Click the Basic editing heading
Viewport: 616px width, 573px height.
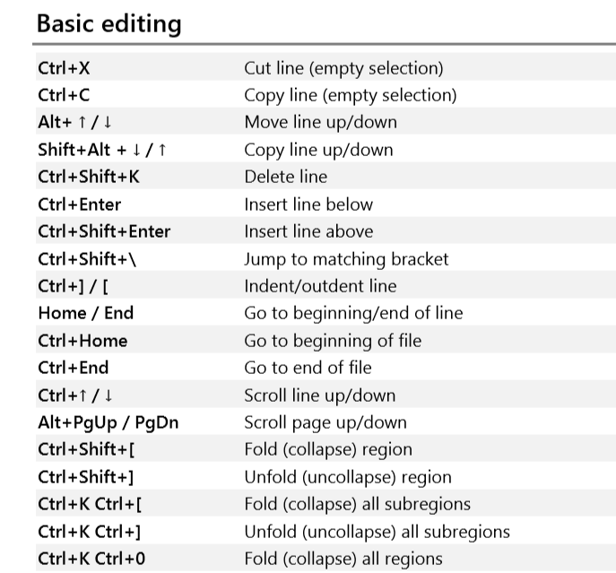(108, 24)
